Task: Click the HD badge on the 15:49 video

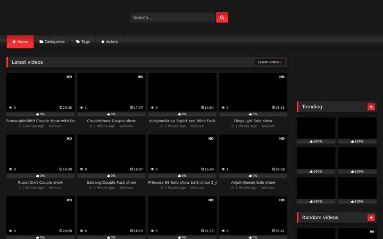Action: 211,139
